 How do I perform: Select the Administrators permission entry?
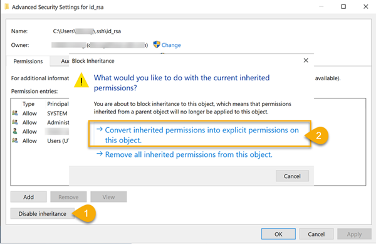[40, 122]
